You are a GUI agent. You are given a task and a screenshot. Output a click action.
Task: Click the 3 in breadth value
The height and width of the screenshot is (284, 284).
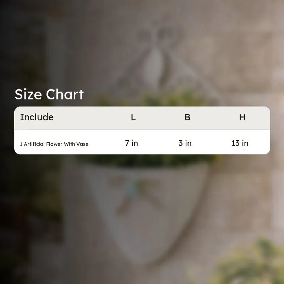click(185, 143)
